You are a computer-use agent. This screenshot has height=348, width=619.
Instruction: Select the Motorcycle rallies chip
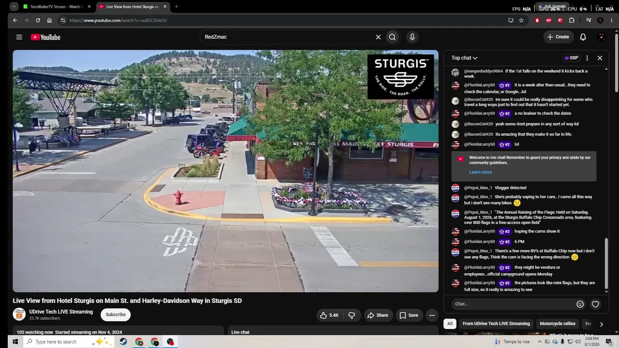tap(558, 323)
